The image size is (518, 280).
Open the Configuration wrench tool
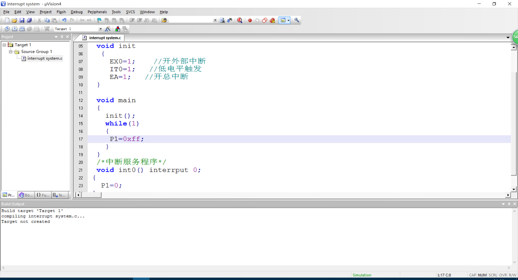(297, 20)
